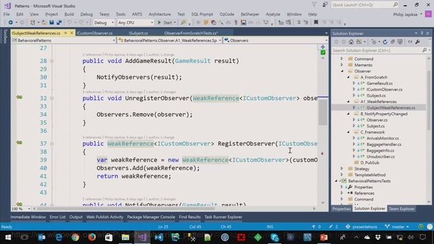Open File Explorer from the taskbar

click(x=125, y=237)
